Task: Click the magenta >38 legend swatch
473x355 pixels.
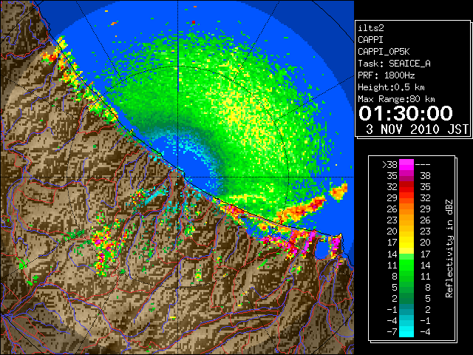Action: [406, 165]
